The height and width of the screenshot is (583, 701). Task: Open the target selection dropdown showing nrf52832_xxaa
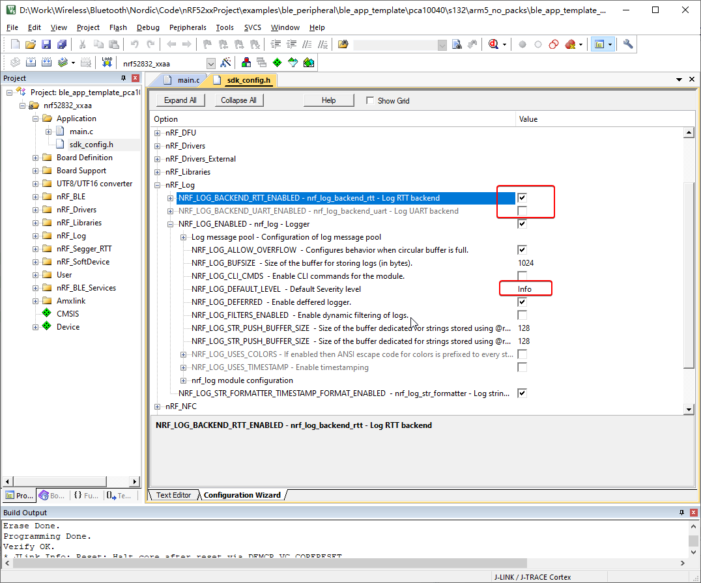click(210, 62)
